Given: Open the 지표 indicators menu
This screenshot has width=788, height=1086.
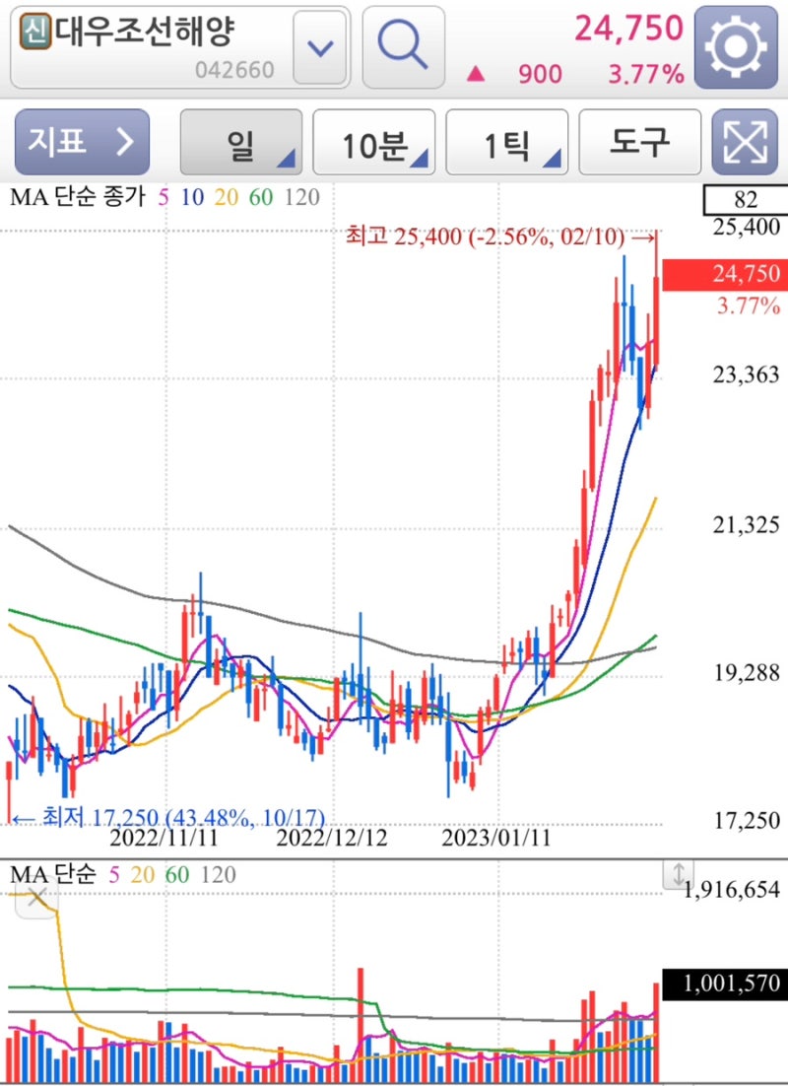Looking at the screenshot, I should click(x=82, y=141).
